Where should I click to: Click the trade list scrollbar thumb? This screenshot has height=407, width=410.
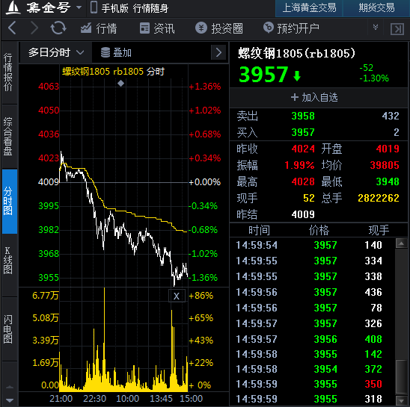point(401,376)
